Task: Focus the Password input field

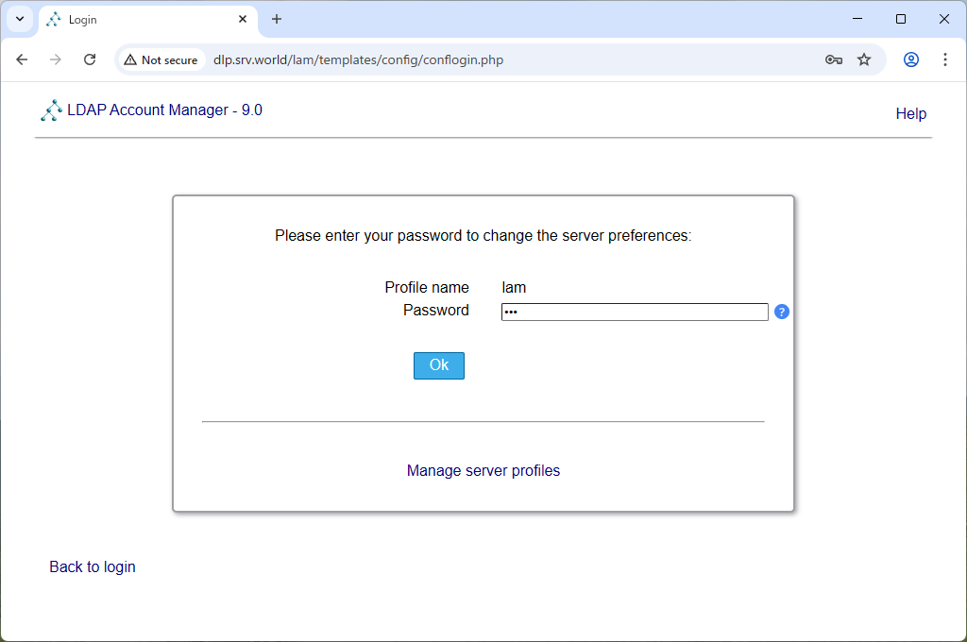Action: (635, 313)
